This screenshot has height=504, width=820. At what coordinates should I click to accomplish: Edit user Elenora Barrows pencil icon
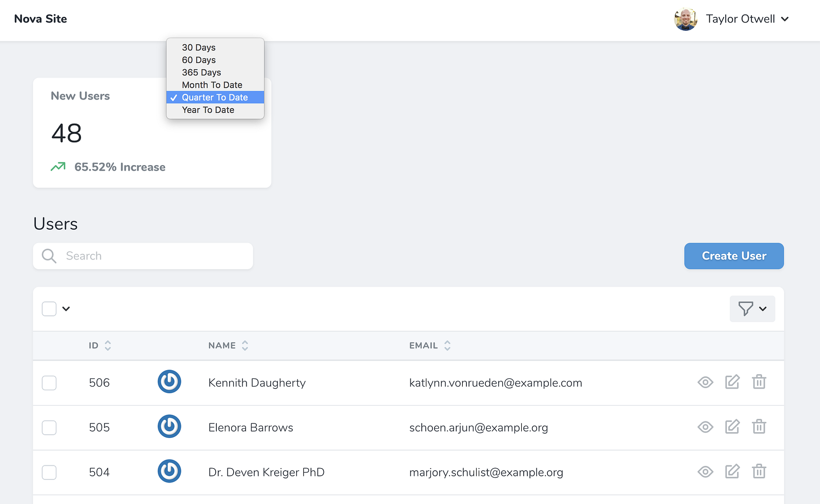click(732, 427)
